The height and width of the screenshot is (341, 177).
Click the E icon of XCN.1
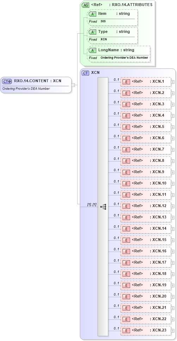[126, 82]
